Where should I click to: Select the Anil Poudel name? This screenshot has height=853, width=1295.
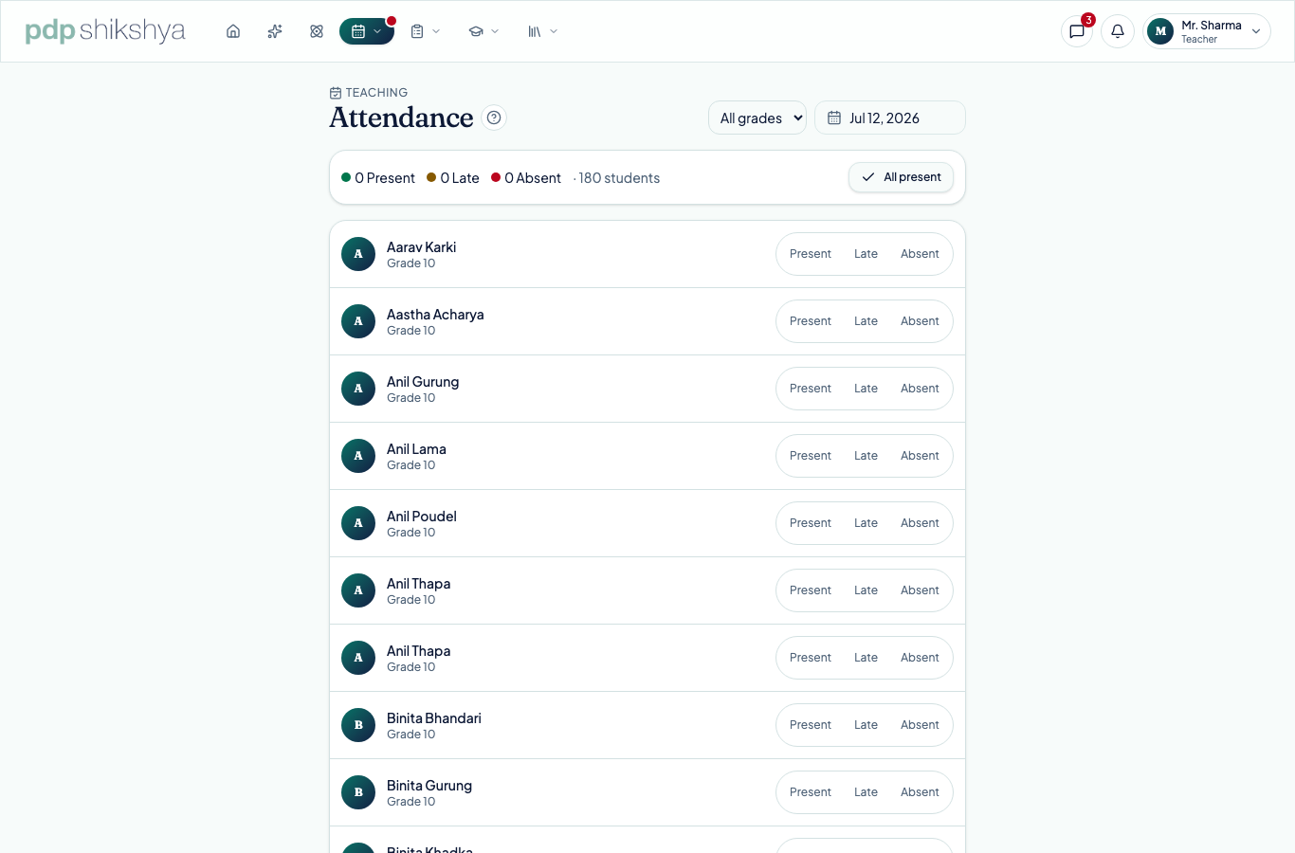422,517
